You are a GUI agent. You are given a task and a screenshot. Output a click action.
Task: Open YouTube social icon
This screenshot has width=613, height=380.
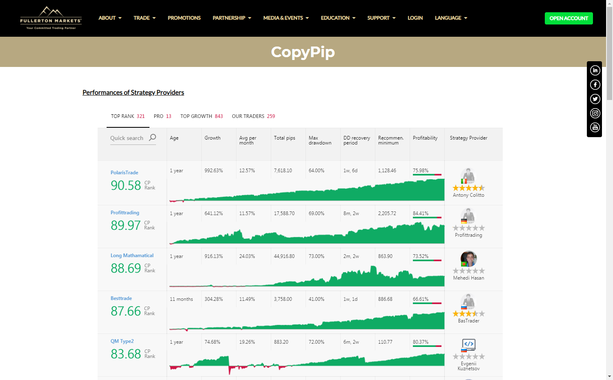(595, 127)
